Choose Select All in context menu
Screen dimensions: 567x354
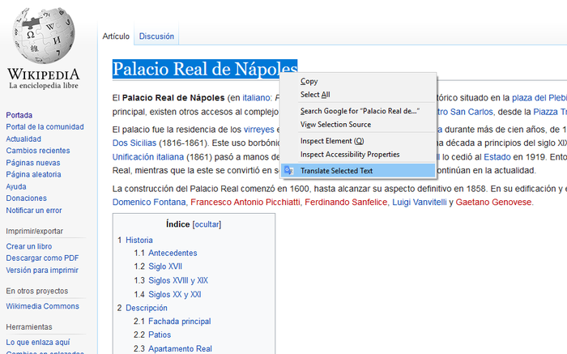click(x=315, y=95)
